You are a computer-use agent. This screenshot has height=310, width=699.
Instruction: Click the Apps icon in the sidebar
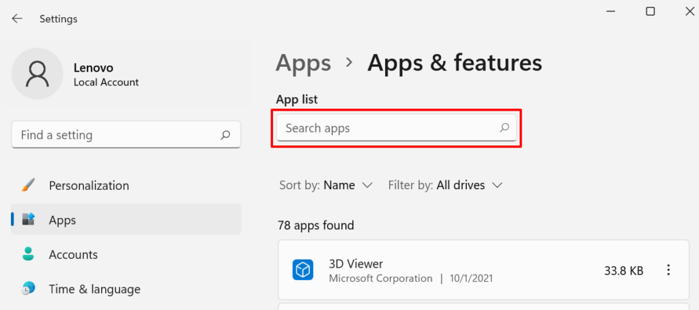pyautogui.click(x=28, y=220)
